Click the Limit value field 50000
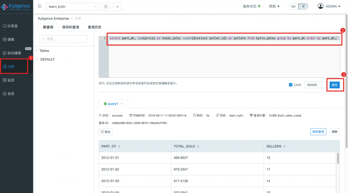 [315, 85]
